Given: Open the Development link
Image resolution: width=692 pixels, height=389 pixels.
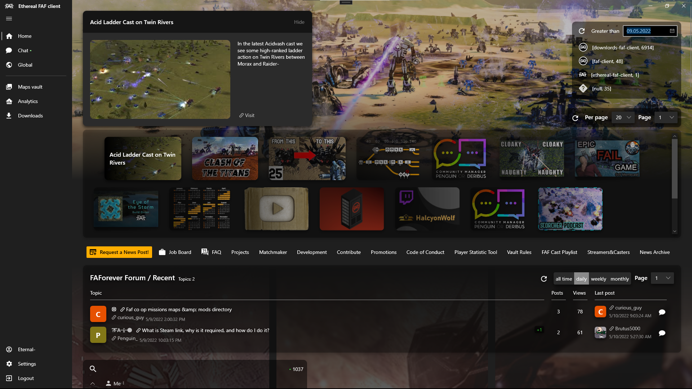Looking at the screenshot, I should point(312,252).
